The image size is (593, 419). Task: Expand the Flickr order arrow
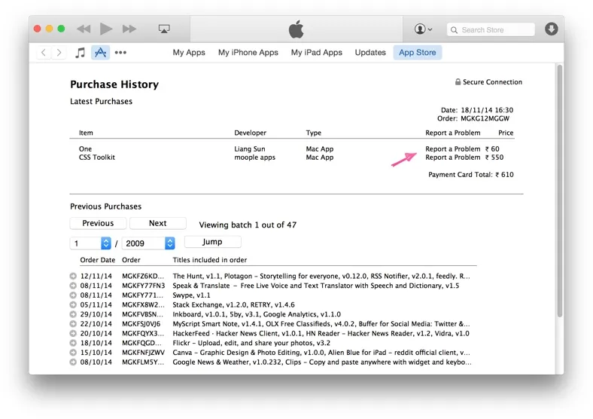coord(73,343)
